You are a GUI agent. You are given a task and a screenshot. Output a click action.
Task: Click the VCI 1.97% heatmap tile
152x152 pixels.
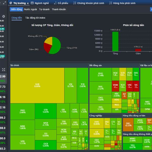[x=84, y=124]
